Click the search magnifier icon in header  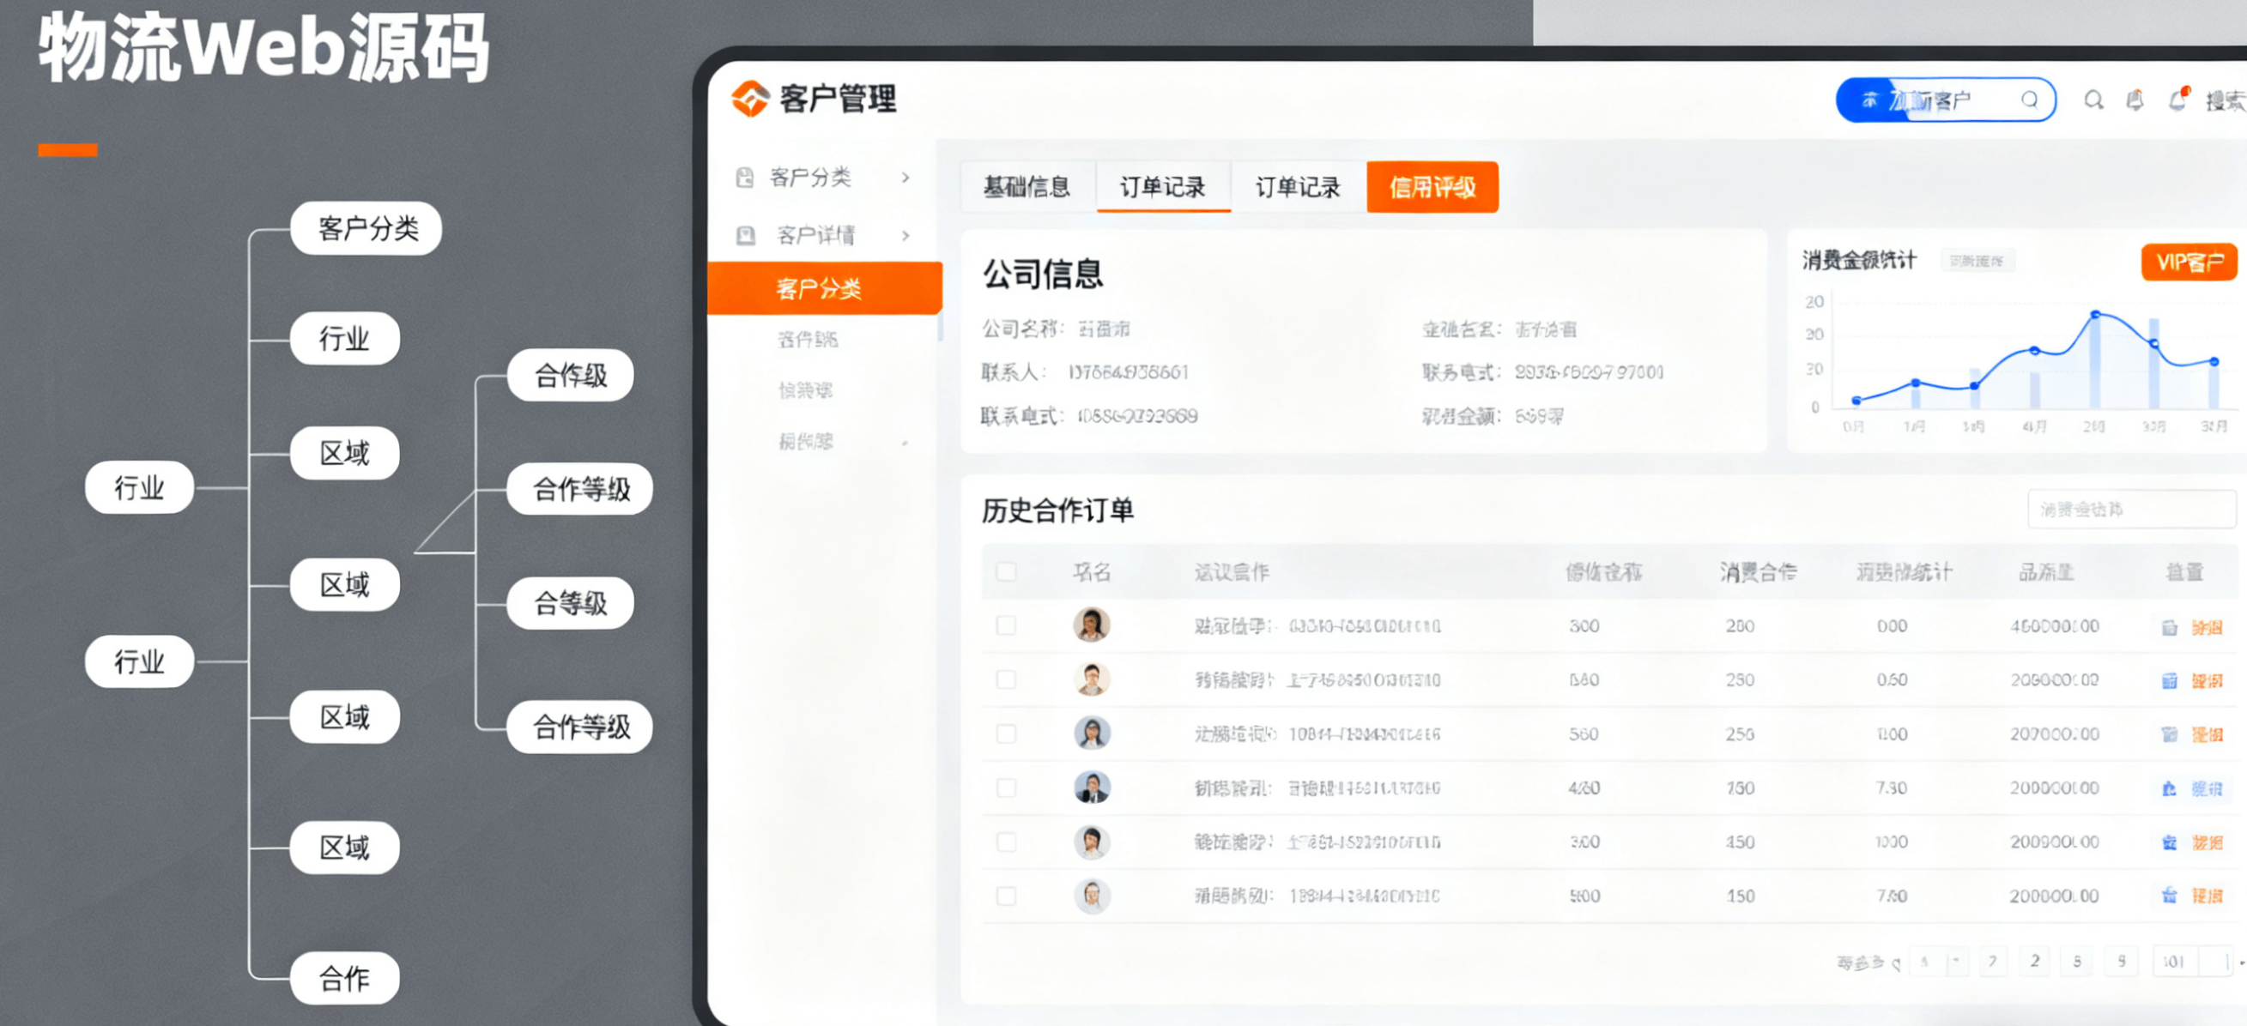pyautogui.click(x=2093, y=100)
